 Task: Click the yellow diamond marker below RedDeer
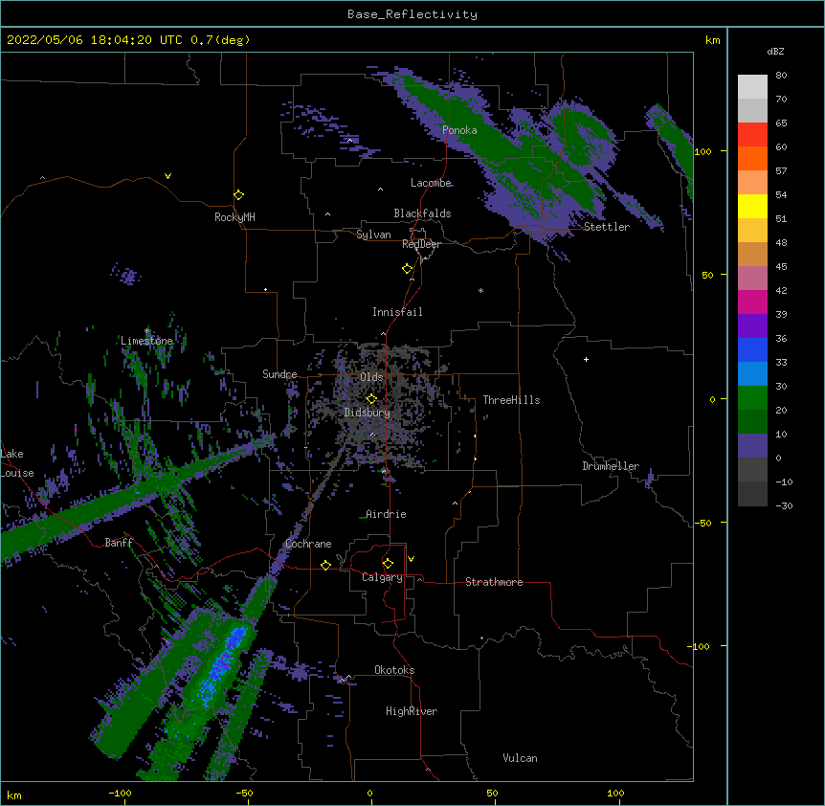click(x=408, y=269)
